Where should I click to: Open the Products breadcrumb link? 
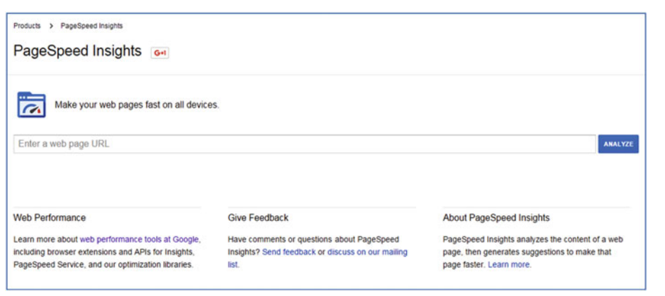[x=27, y=26]
